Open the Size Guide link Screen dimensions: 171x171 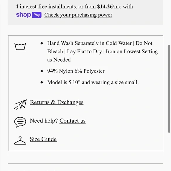pyautogui.click(x=43, y=139)
